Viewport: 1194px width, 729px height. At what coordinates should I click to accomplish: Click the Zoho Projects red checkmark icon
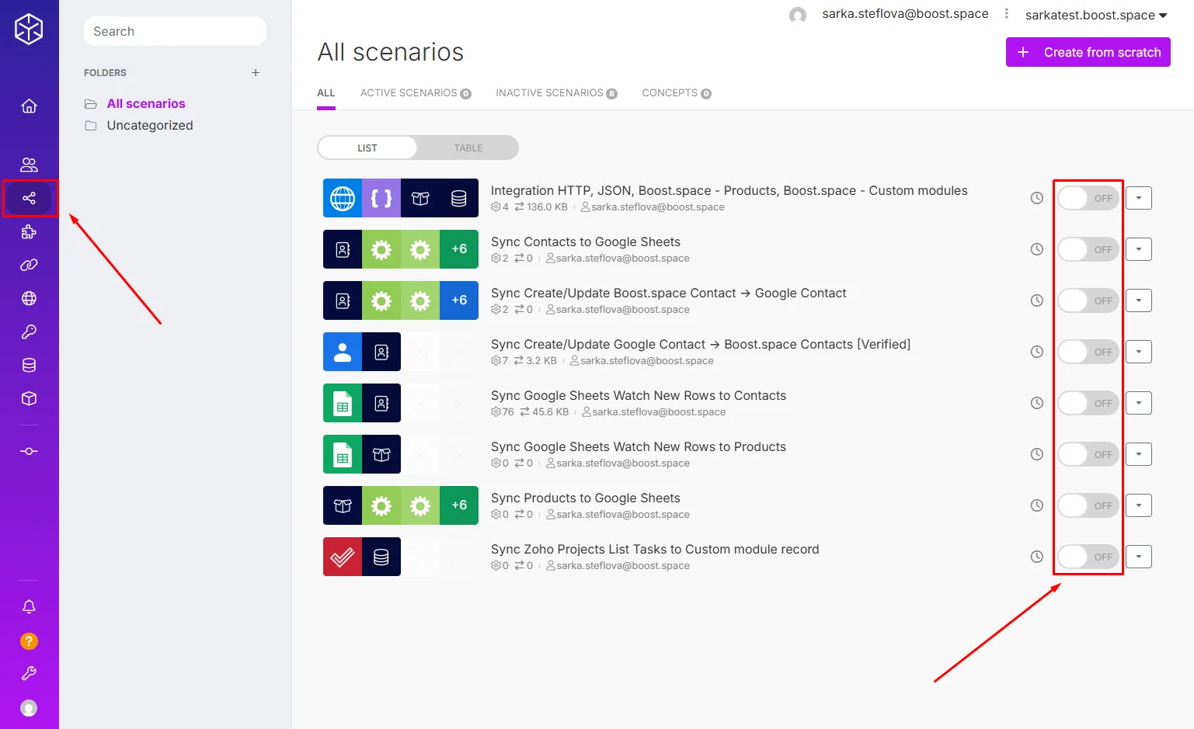[x=343, y=557]
